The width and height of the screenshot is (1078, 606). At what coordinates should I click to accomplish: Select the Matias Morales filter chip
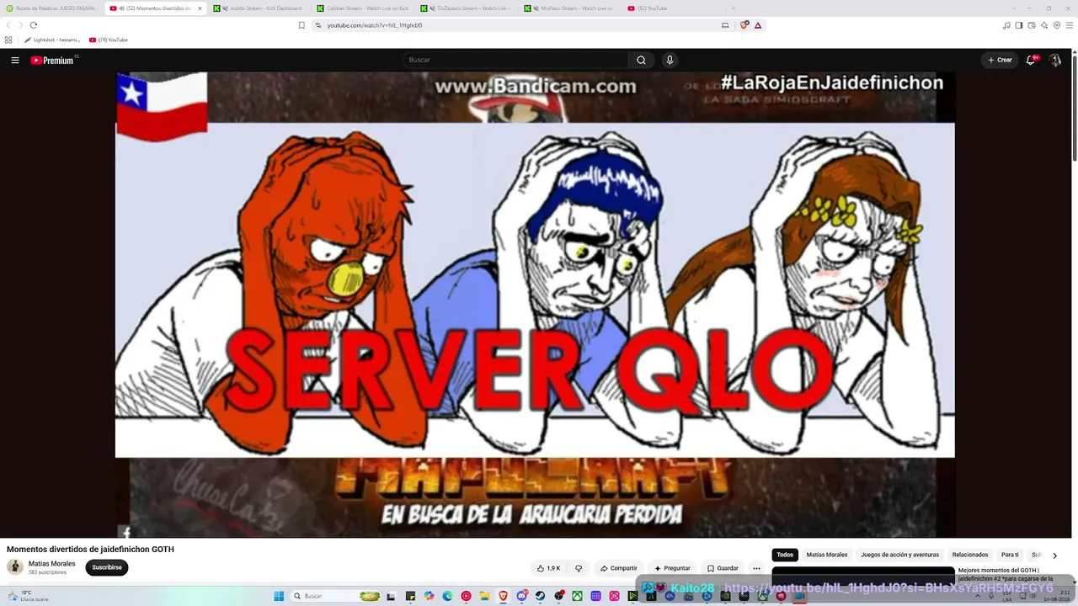click(x=827, y=555)
